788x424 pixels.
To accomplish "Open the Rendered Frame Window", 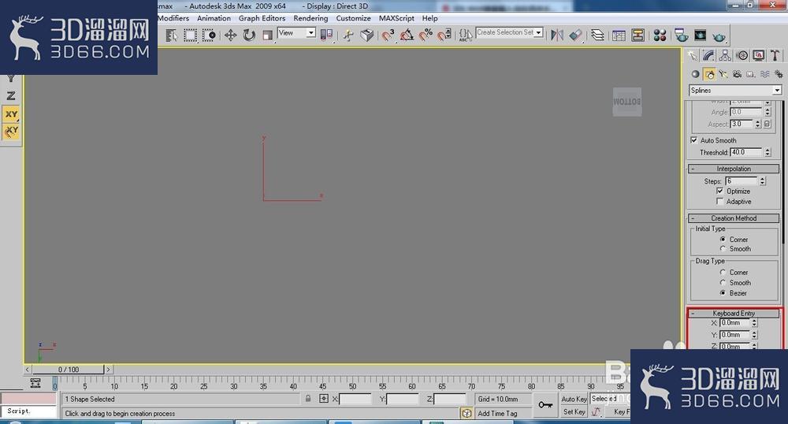I will 700,35.
